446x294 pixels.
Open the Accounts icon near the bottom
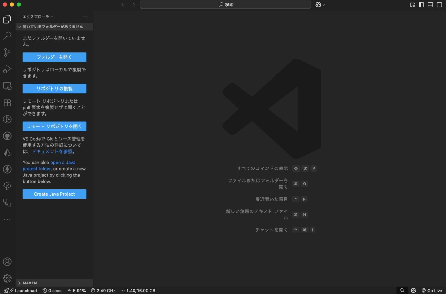click(x=7, y=261)
